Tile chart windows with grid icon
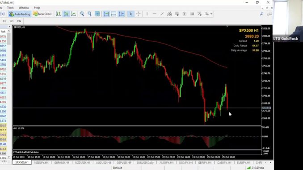Screen dimensions: 303x170 tap(97, 14)
